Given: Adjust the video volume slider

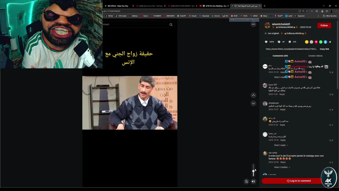Looking at the screenshot, I should coord(253,170).
